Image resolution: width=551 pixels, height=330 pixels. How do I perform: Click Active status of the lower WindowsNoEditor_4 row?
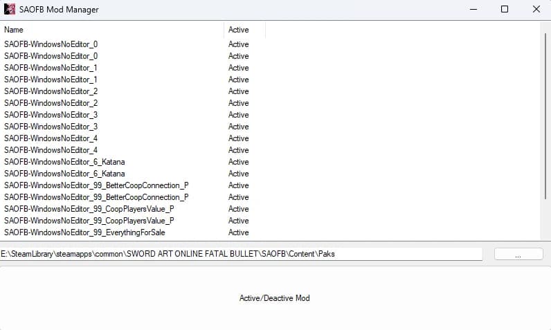(x=239, y=150)
